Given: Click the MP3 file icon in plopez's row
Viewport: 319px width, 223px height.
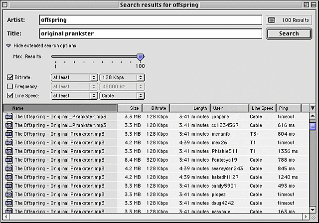Looking at the screenshot, I should pyautogui.click(x=9, y=195).
